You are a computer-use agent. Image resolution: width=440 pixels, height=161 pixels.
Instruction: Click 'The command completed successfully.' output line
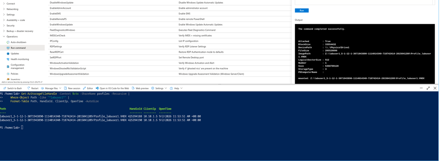(x=322, y=29)
